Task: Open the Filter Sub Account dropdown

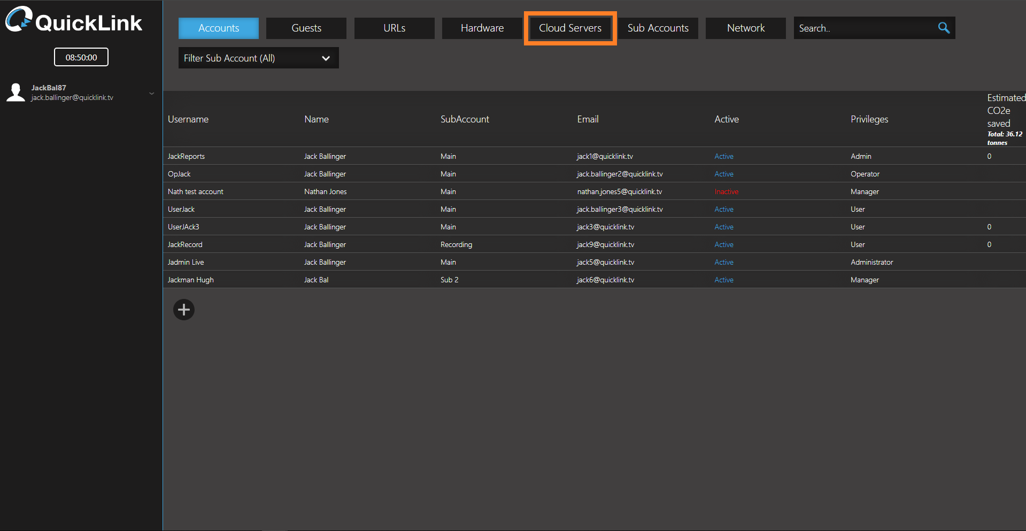Action: (x=258, y=58)
